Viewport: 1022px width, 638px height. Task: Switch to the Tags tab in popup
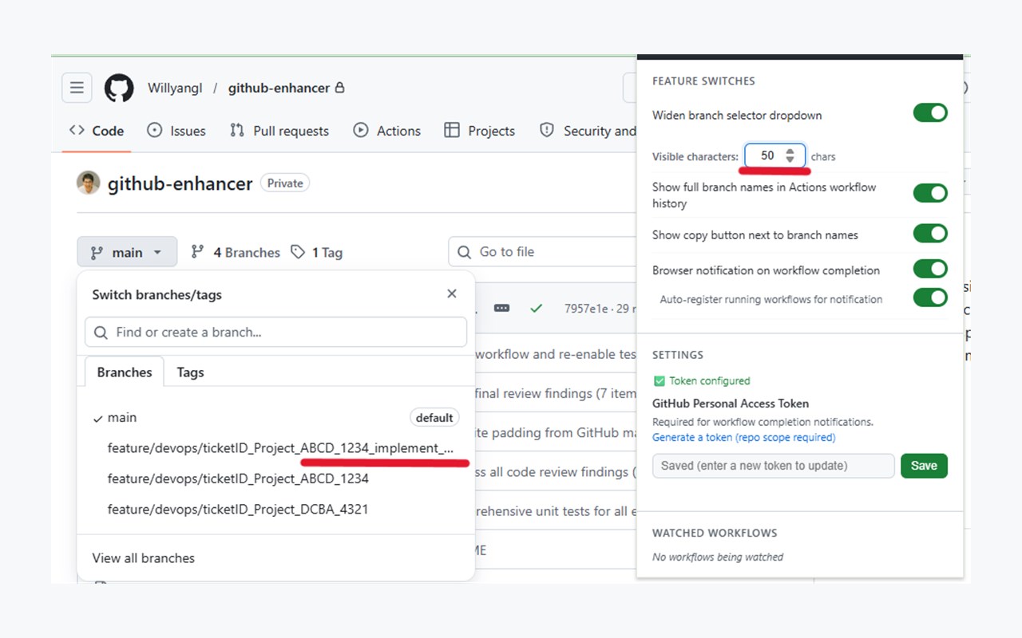click(x=190, y=372)
